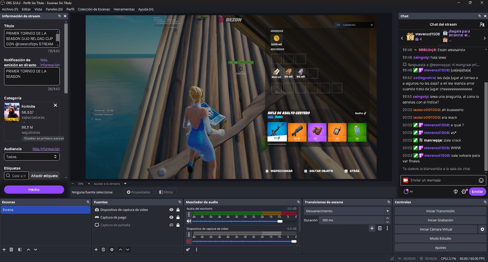Remove the scene transition with trash icon
Viewport: 488px width, 262px height.
point(379,228)
